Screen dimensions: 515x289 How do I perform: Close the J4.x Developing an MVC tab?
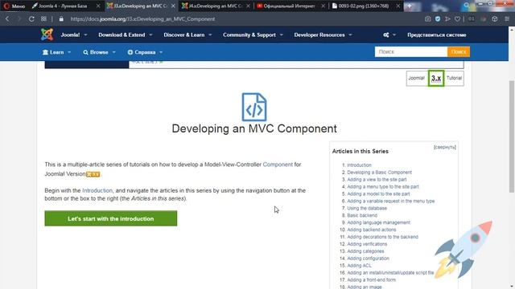click(x=248, y=6)
